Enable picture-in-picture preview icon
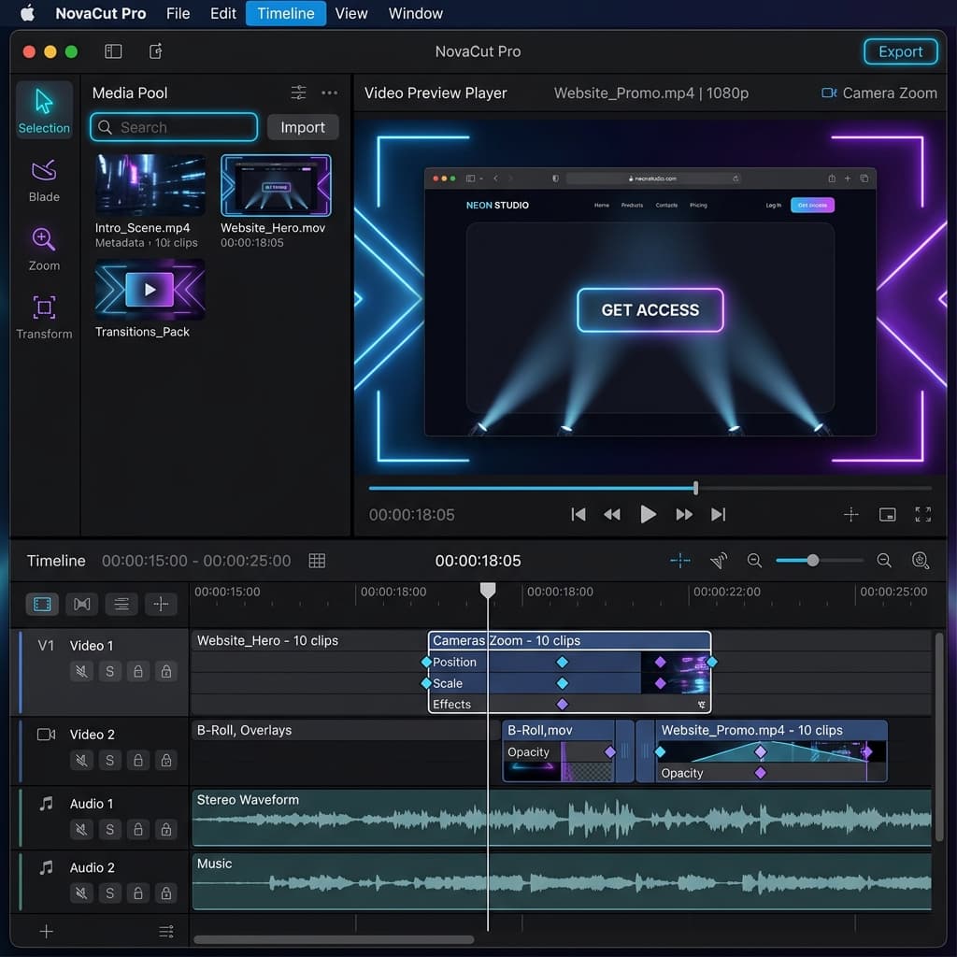 coord(888,515)
